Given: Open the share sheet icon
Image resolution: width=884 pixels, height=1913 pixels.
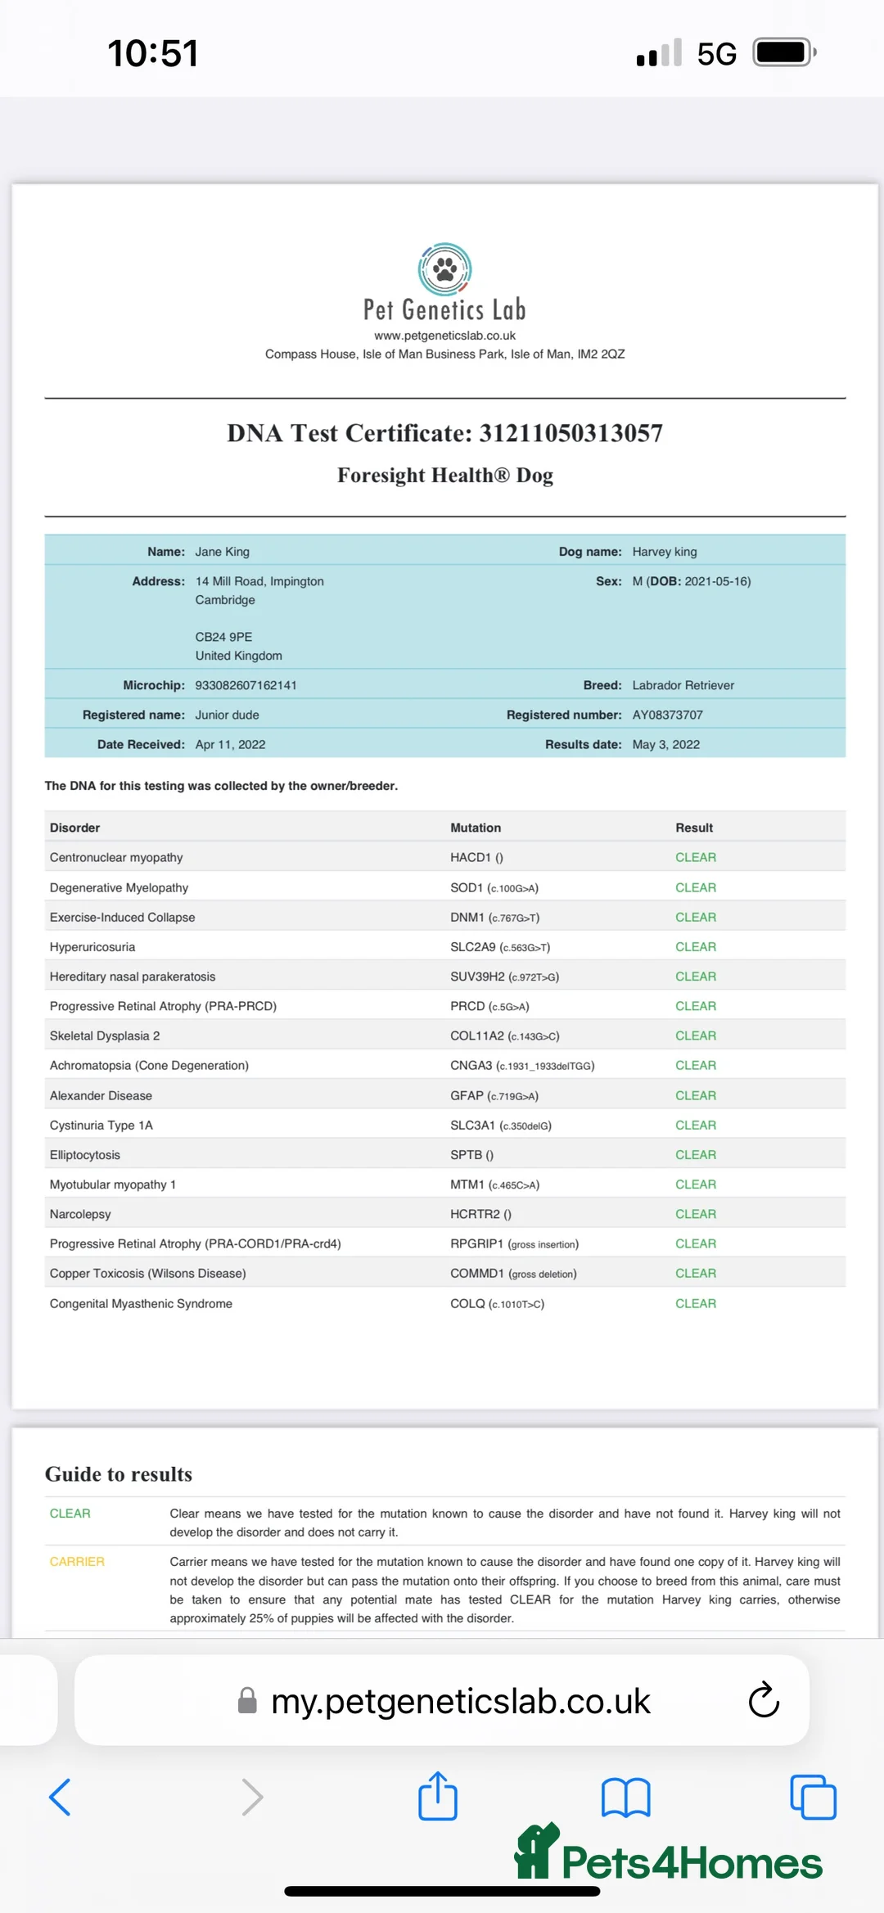Looking at the screenshot, I should click(438, 1796).
